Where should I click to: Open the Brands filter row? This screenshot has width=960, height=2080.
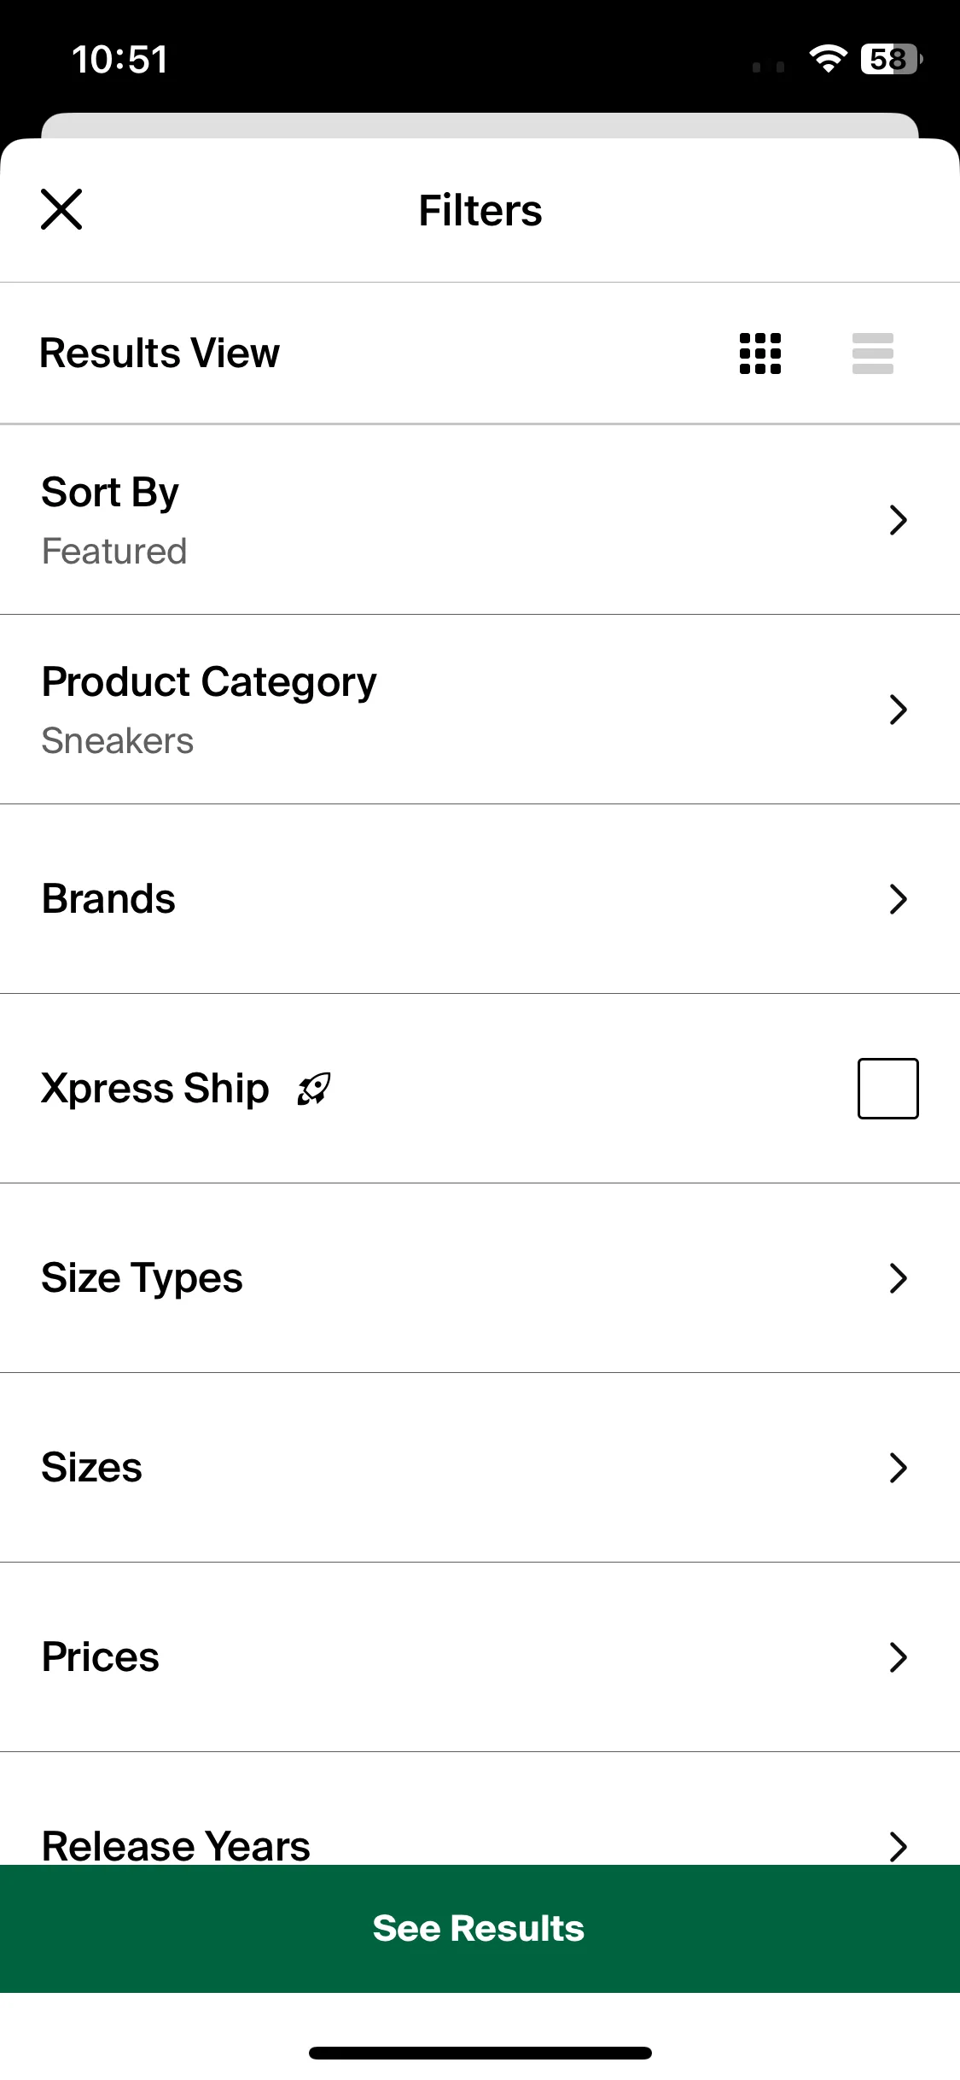coord(480,899)
